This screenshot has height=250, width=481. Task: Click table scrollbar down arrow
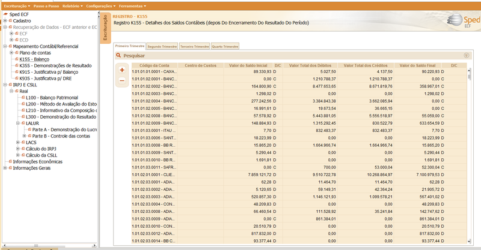coord(469,242)
